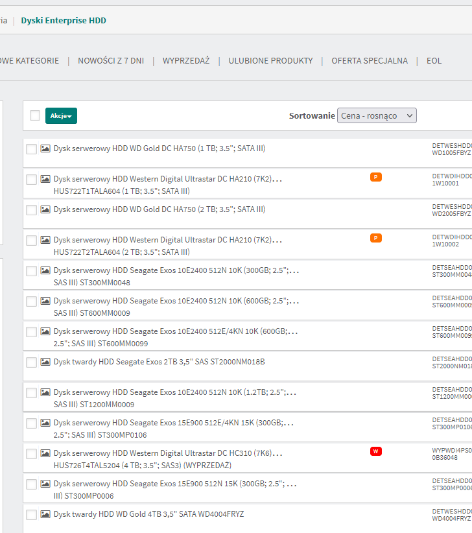Check the Seagate ST300MM0048 row
Viewport: 472px width, 533px height.
point(32,271)
